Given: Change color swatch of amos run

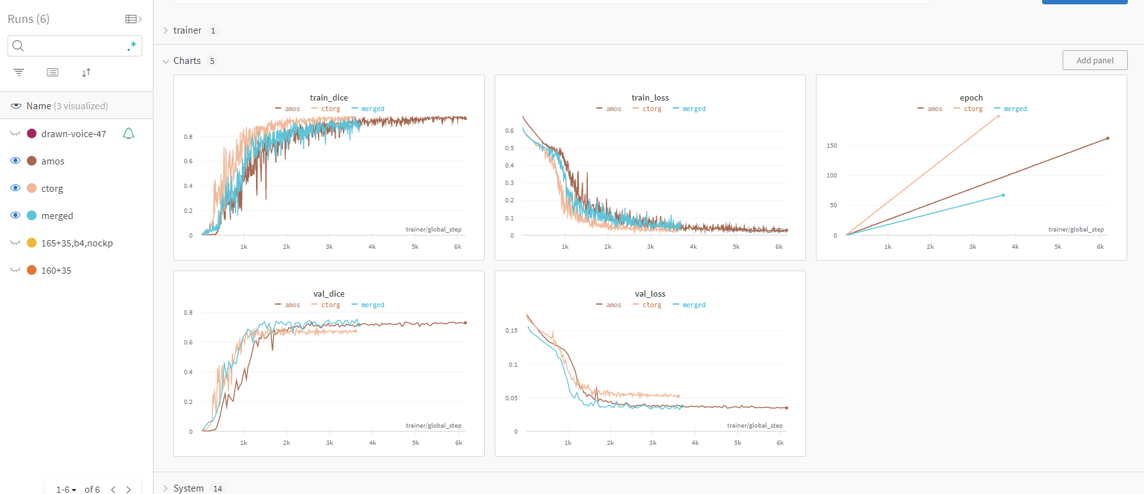Looking at the screenshot, I should [x=32, y=161].
